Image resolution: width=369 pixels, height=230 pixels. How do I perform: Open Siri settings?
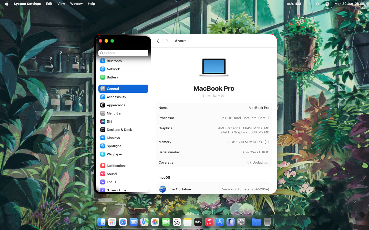click(x=109, y=122)
